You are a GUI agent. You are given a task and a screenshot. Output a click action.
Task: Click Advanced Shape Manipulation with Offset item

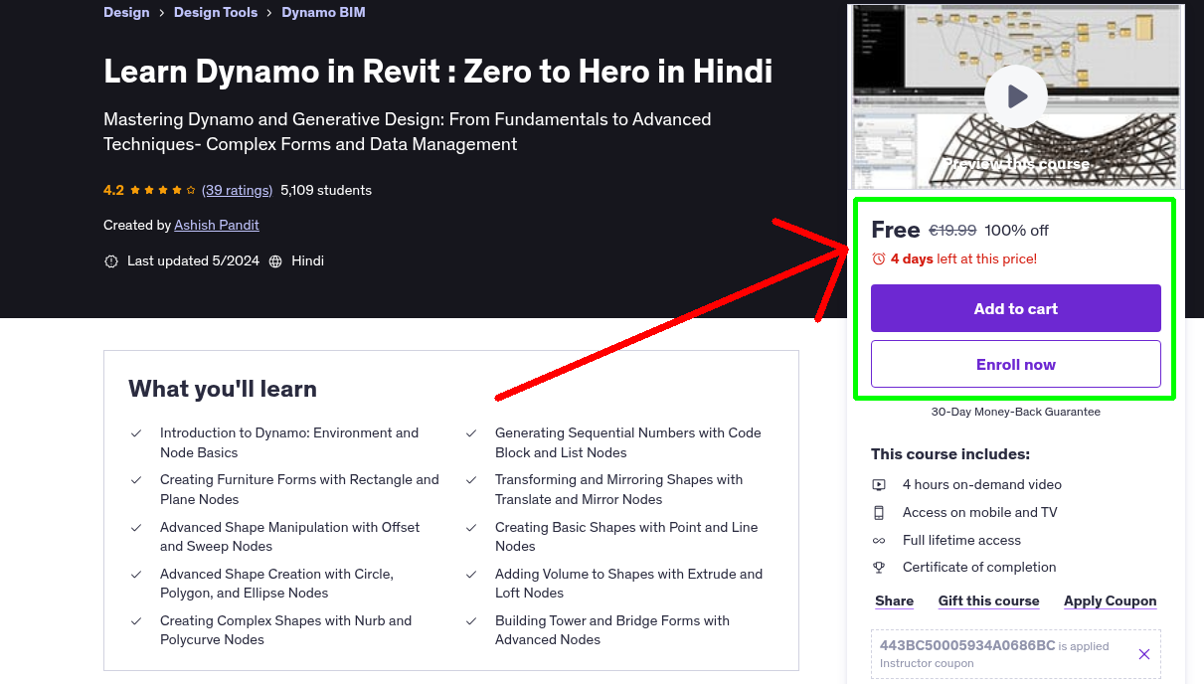(x=290, y=537)
